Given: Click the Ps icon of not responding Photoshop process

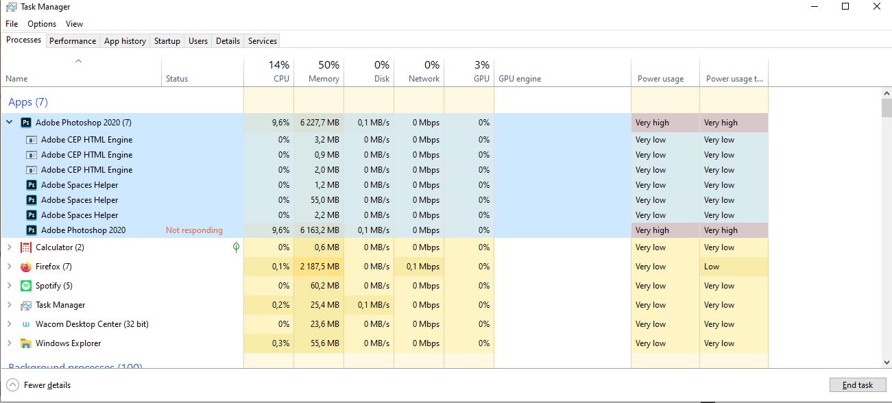Looking at the screenshot, I should tap(31, 230).
